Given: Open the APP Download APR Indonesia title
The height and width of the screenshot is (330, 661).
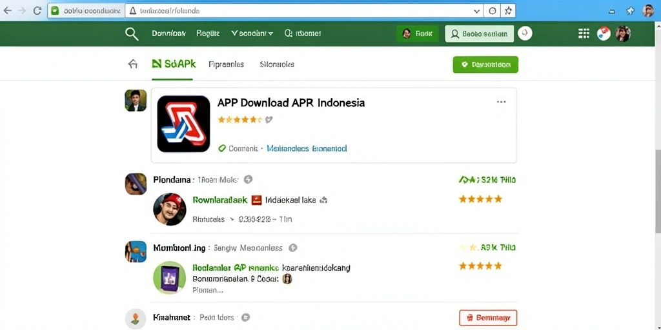Looking at the screenshot, I should [x=291, y=102].
